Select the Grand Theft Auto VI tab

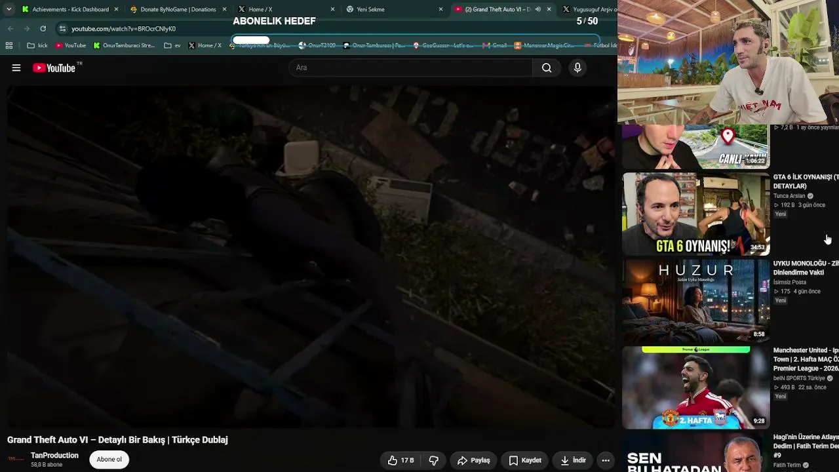point(503,9)
